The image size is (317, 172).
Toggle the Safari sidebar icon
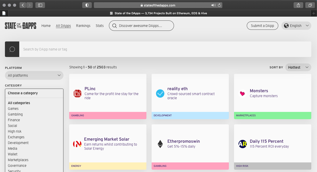40,5
